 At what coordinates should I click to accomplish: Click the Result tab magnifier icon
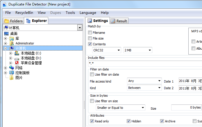113,21
